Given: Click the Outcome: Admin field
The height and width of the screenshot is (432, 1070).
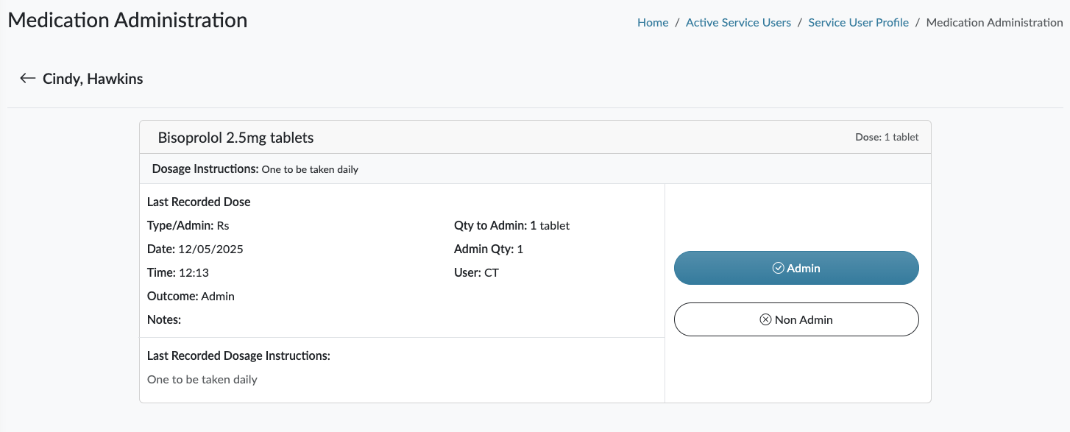Looking at the screenshot, I should (x=191, y=297).
